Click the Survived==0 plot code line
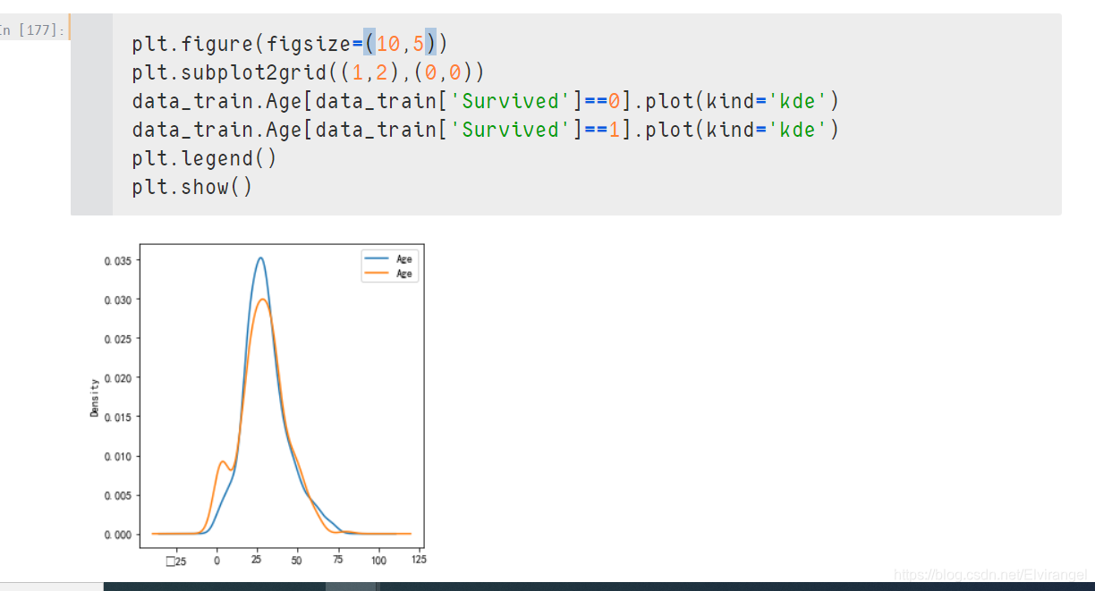The height and width of the screenshot is (591, 1095). [486, 101]
